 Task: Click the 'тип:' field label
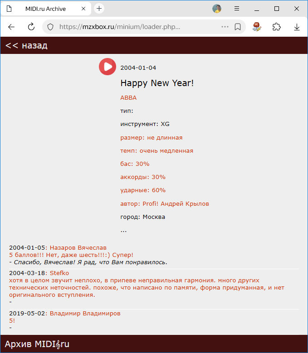pos(127,111)
